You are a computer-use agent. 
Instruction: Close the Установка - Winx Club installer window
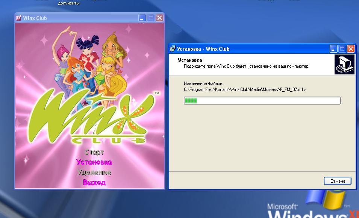(351, 49)
